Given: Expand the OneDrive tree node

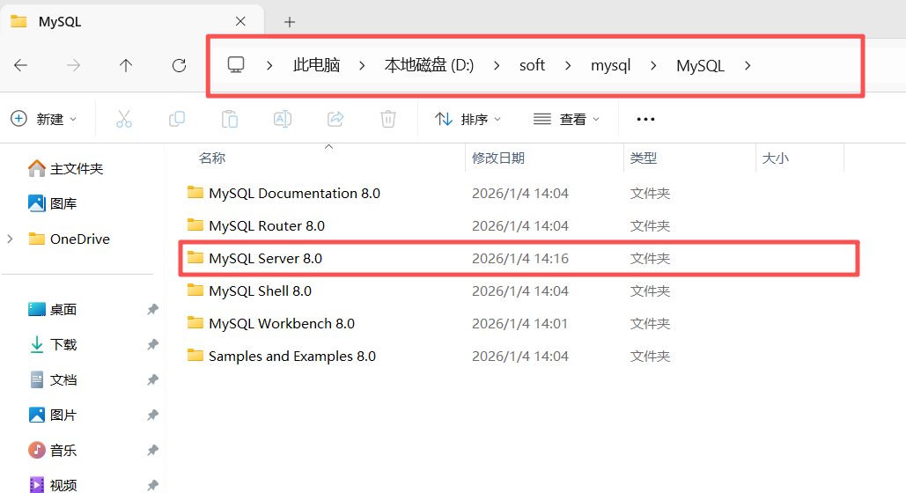Looking at the screenshot, I should click(10, 239).
